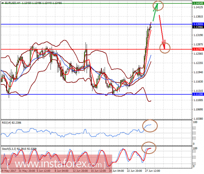Screen dimensions: 204x174
Task: Click the brown circle on the RSI line
Action: tap(150, 125)
